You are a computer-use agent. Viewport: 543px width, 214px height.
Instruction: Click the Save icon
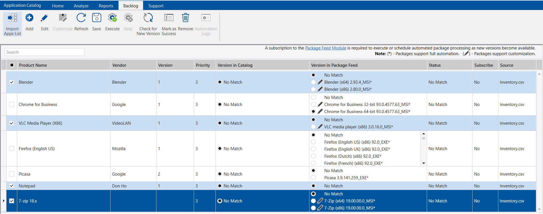click(96, 18)
